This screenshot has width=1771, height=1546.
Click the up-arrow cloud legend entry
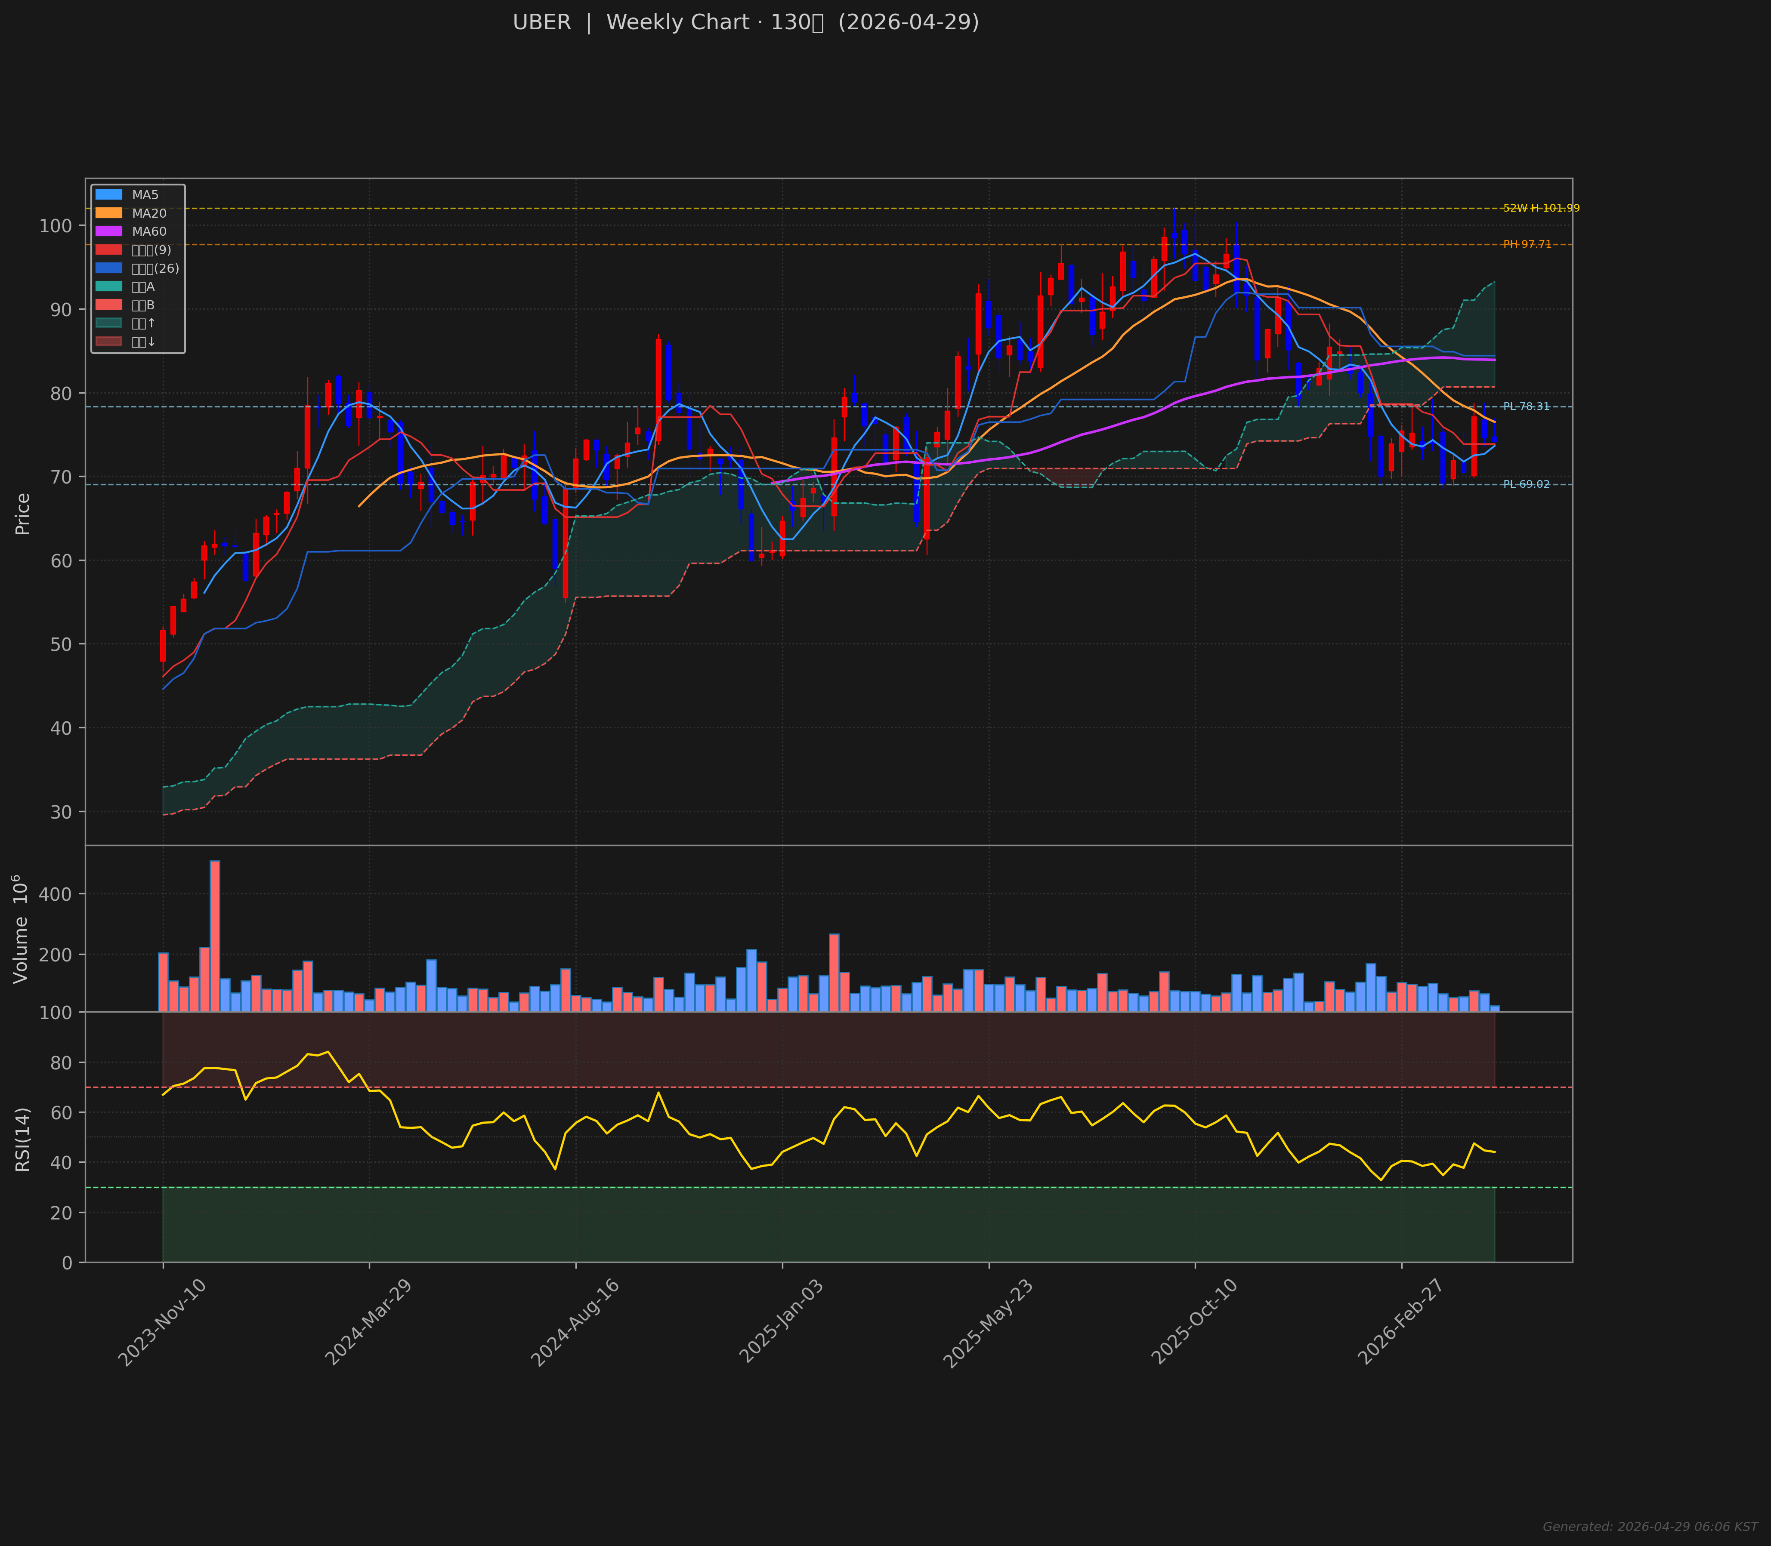(x=125, y=323)
